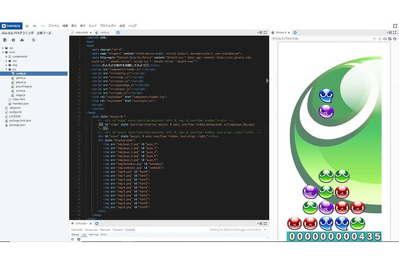The height and width of the screenshot is (265, 399).
Task: Switch to Console tab in debugger
Action: click(x=130, y=230)
